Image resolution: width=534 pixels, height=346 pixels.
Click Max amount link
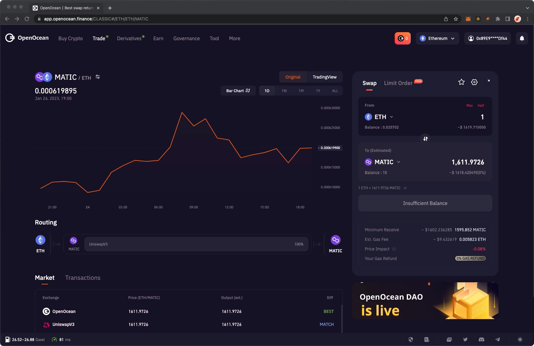point(469,105)
